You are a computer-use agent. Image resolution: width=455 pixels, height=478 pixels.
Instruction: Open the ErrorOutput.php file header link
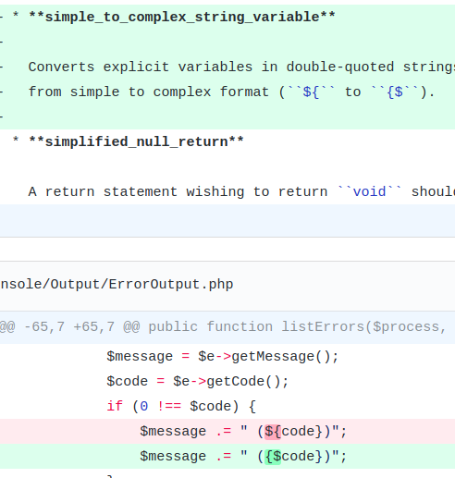pyautogui.click(x=117, y=284)
